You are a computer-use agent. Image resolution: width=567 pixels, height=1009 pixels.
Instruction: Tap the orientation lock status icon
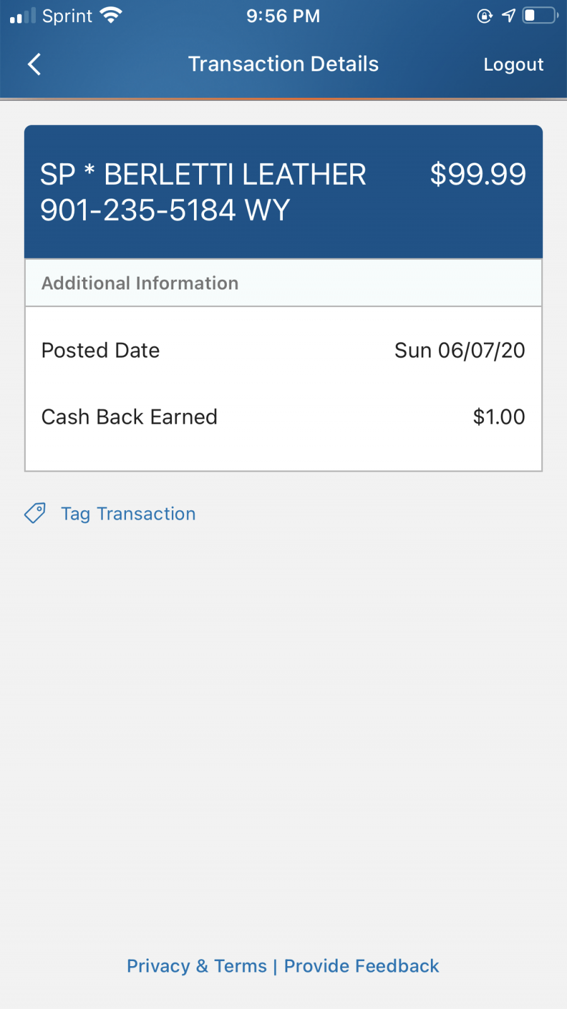[484, 16]
